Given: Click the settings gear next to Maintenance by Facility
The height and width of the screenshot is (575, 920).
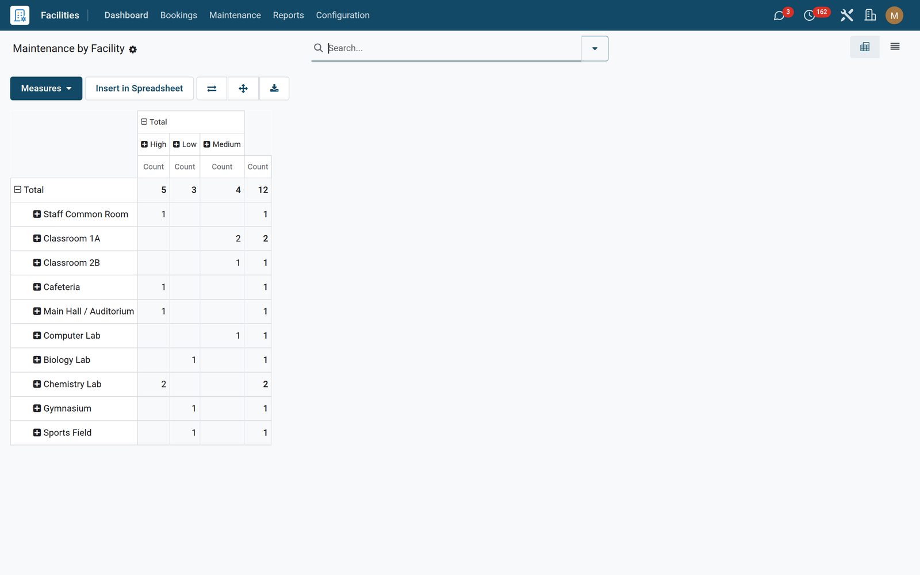Looking at the screenshot, I should click(133, 49).
